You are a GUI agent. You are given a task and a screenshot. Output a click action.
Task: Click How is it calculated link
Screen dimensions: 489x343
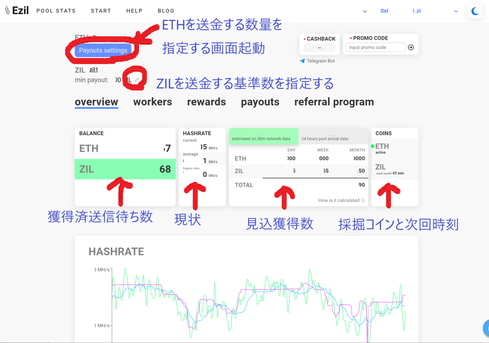click(339, 200)
